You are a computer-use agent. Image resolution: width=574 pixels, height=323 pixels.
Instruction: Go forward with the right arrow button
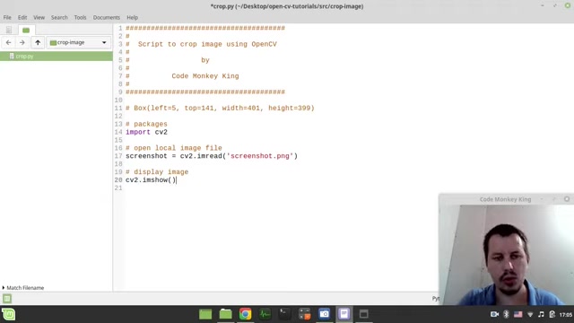[22, 42]
